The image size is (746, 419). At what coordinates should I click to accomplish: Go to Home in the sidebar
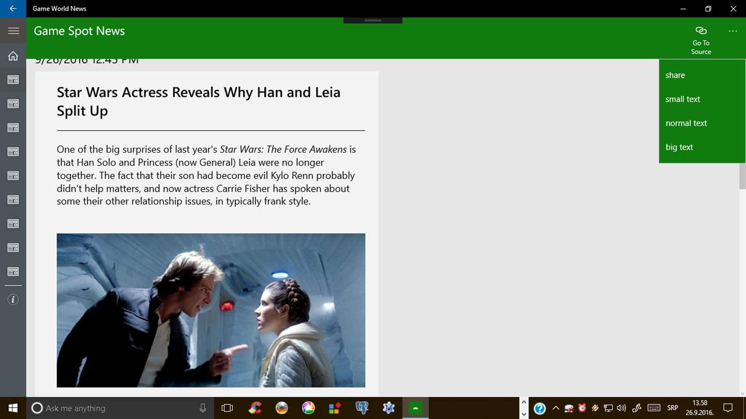coord(13,56)
